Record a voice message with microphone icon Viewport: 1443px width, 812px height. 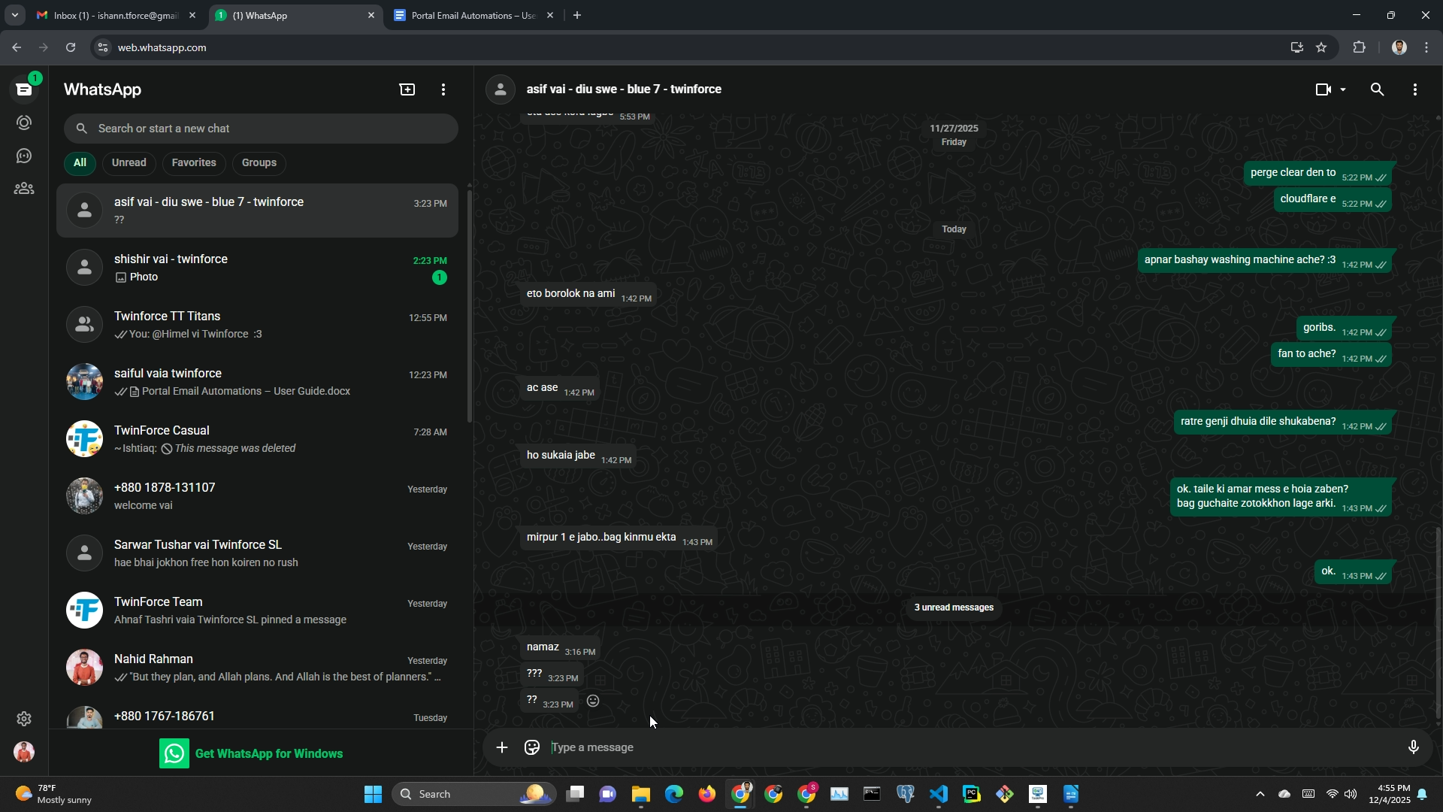1413,747
